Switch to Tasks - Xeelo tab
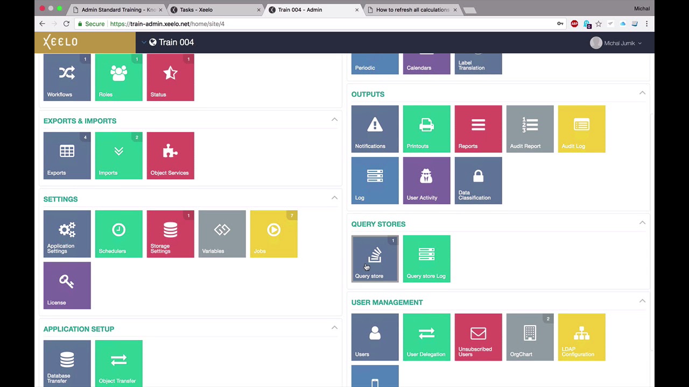 [x=215, y=10]
